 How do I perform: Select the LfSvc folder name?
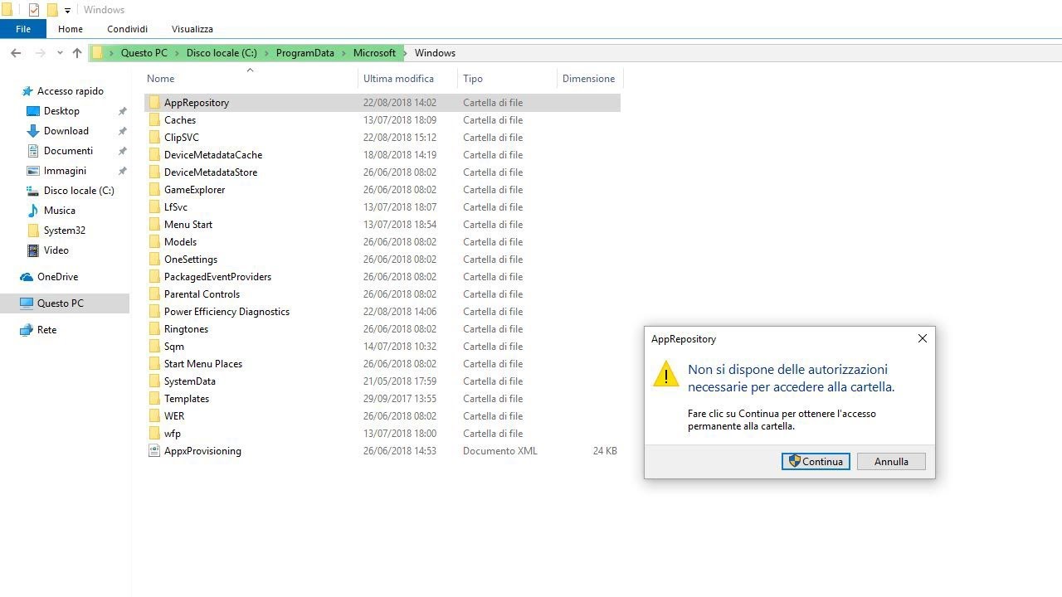coord(176,207)
